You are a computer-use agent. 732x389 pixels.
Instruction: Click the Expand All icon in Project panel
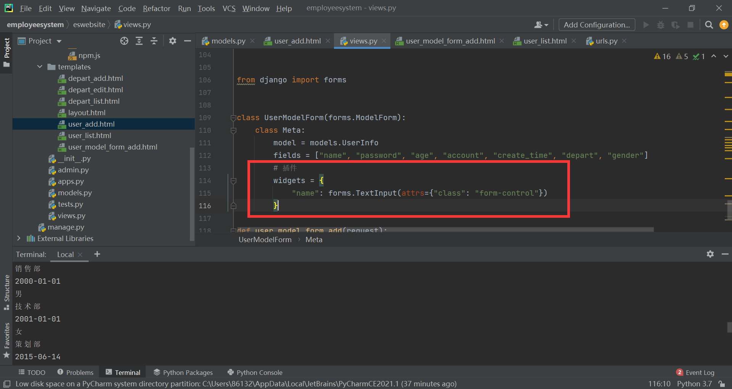click(x=139, y=41)
